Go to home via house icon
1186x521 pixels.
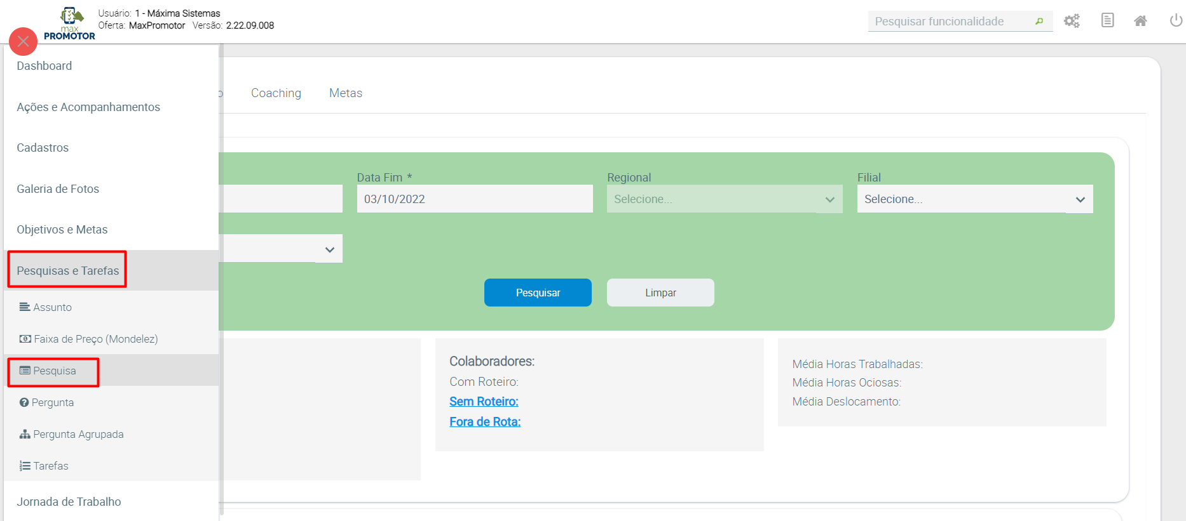[1140, 21]
